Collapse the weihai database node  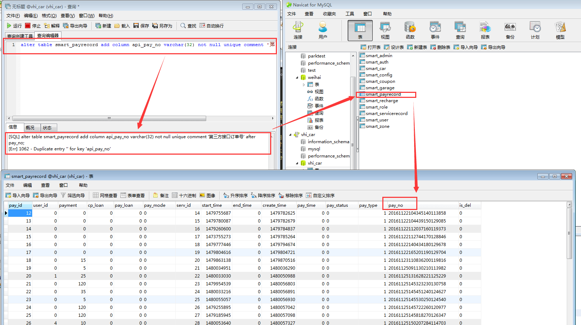click(x=297, y=77)
